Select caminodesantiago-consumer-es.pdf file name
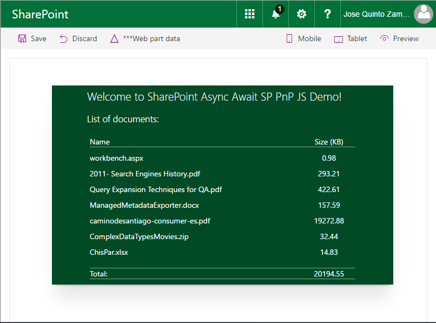 coord(150,221)
